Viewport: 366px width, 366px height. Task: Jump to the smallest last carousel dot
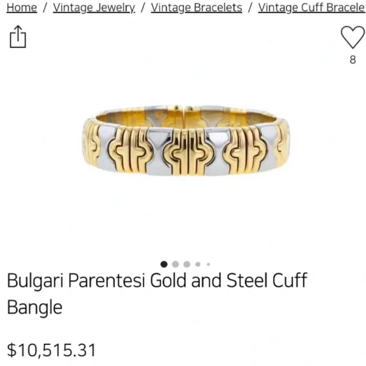208,264
